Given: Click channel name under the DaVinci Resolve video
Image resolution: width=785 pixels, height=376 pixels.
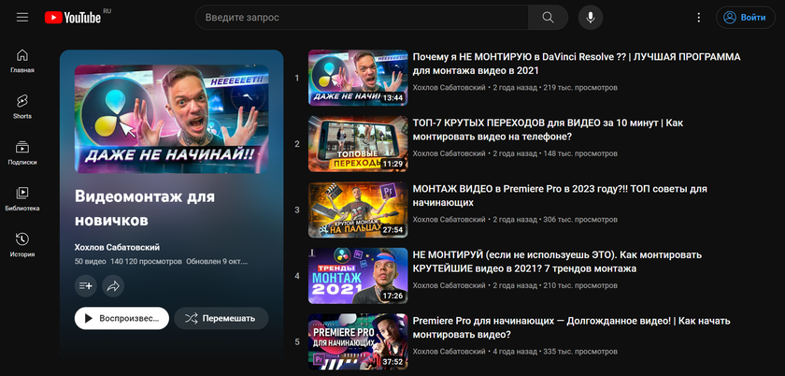Looking at the screenshot, I should [450, 87].
